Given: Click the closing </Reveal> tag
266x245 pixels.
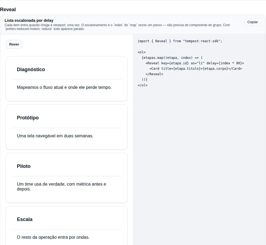Looking at the screenshot, I should pos(154,74).
